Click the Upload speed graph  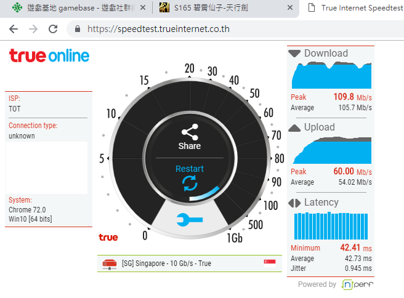click(x=332, y=150)
